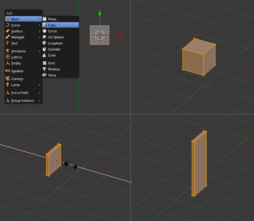Click the Plane square icon
254x221 pixels.
(x=44, y=19)
